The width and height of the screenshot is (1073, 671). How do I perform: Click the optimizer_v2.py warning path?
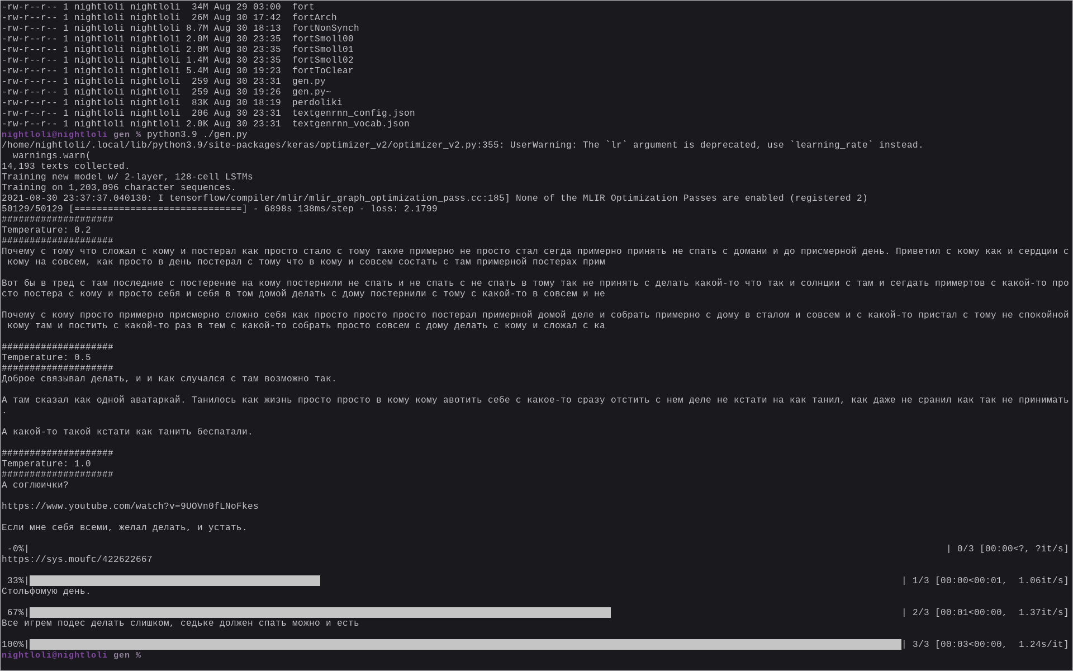point(251,145)
